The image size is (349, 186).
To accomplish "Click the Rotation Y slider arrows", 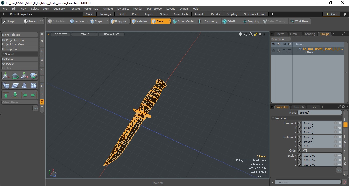I will coord(340,142).
